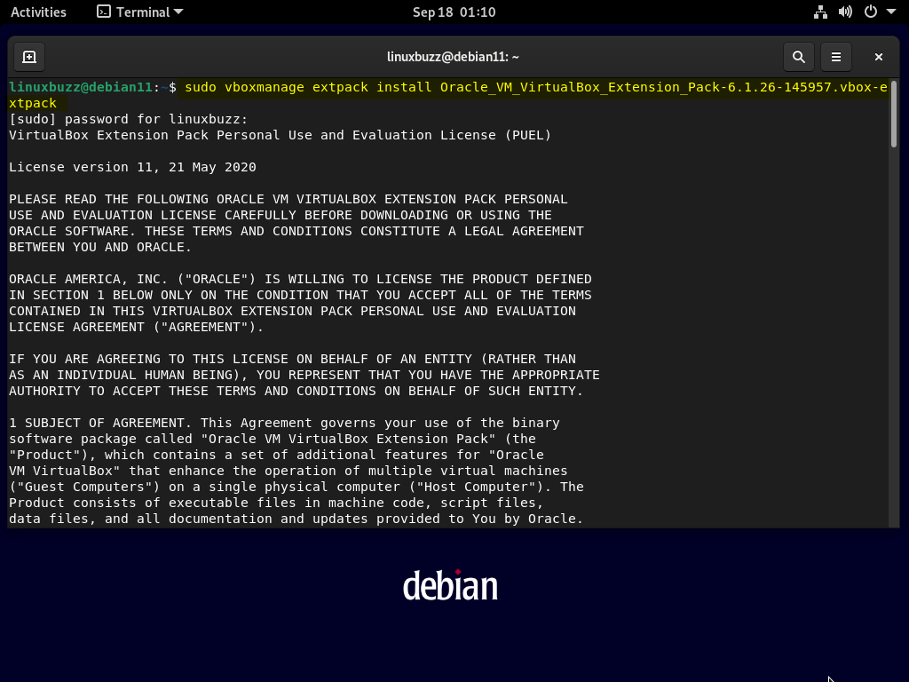
Task: Open the clock and calendar panel
Action: point(454,12)
